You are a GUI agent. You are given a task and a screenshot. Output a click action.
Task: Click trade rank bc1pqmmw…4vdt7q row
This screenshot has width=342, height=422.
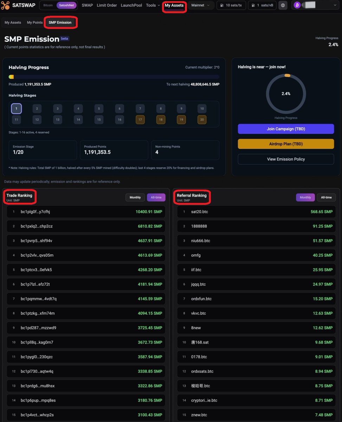tap(86, 299)
